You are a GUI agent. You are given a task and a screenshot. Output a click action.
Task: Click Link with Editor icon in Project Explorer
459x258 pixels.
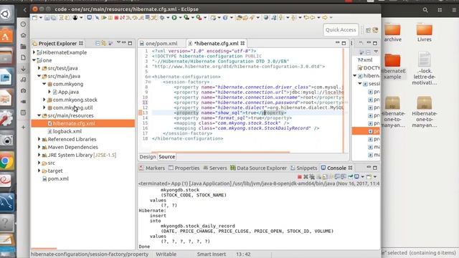pyautogui.click(x=103, y=43)
